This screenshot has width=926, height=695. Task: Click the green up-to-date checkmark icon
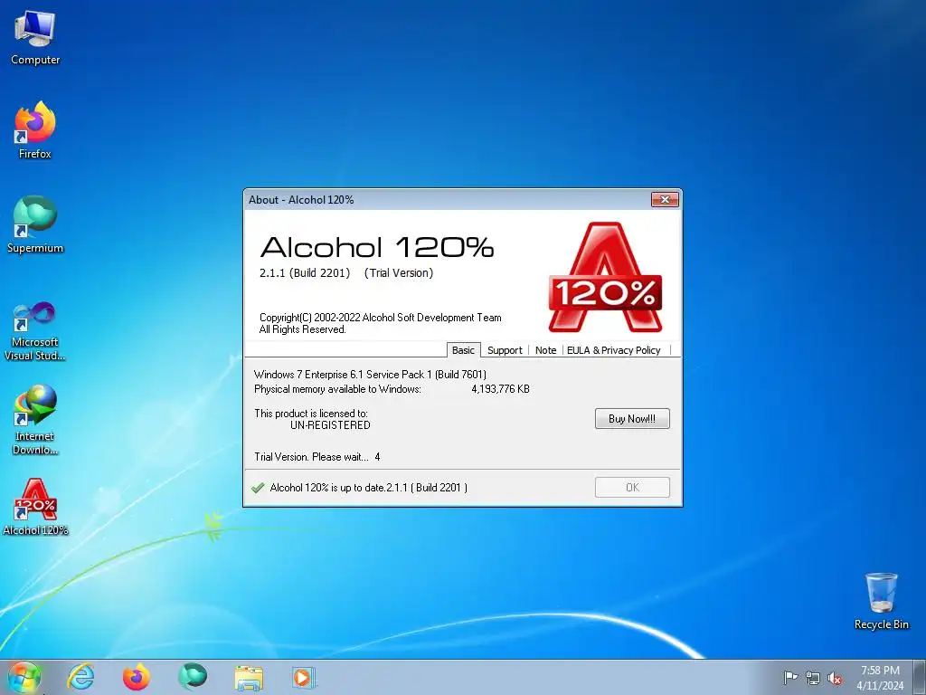(x=258, y=488)
